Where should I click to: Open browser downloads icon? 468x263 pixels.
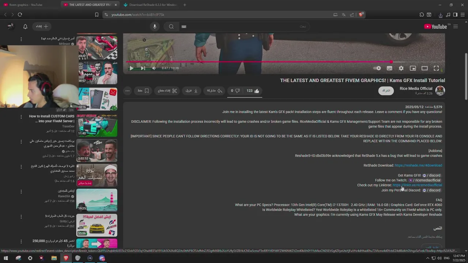(x=441, y=15)
